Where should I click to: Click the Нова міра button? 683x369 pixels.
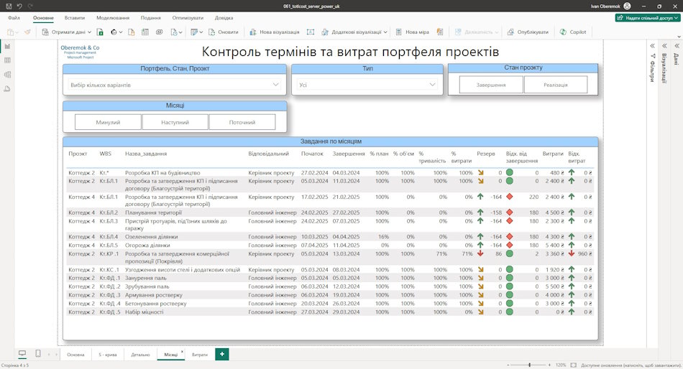(x=412, y=32)
